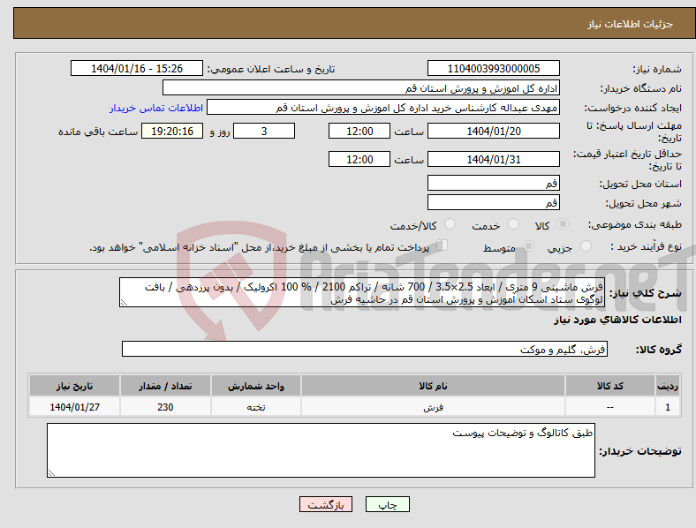Image resolution: width=696 pixels, height=528 pixels.
Task: Click the نام کالا column header
Action: point(433,386)
